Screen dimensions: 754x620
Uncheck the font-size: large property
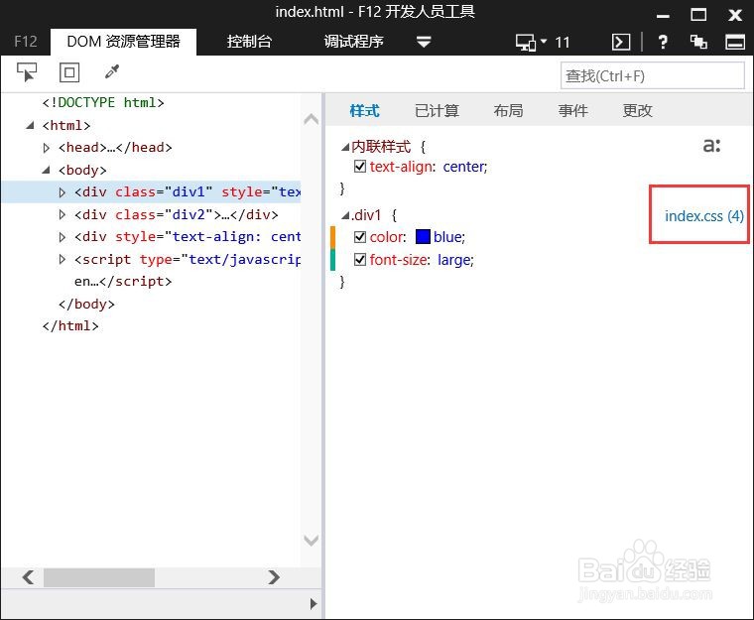pyautogui.click(x=360, y=260)
